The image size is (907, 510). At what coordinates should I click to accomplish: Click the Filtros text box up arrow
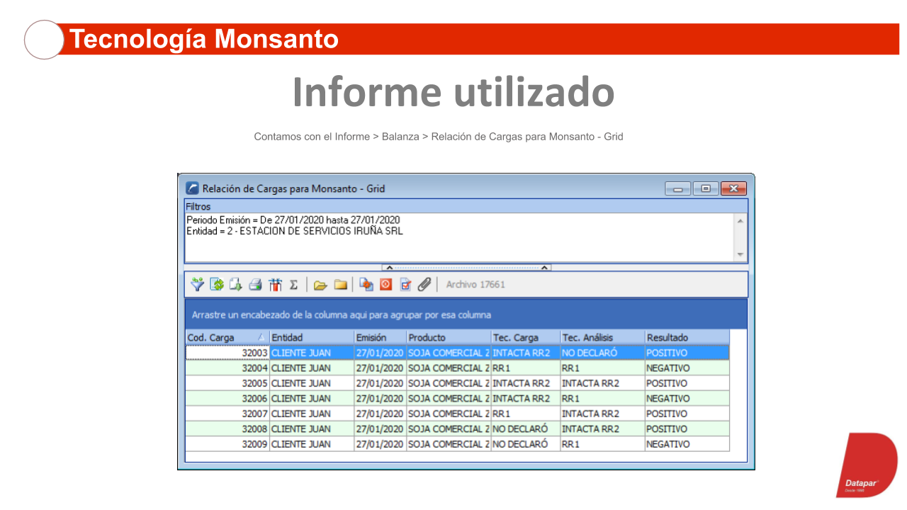tap(740, 220)
